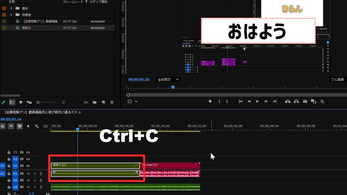
Task: Expand the 効果音 bin folder
Action: click(x=11, y=15)
